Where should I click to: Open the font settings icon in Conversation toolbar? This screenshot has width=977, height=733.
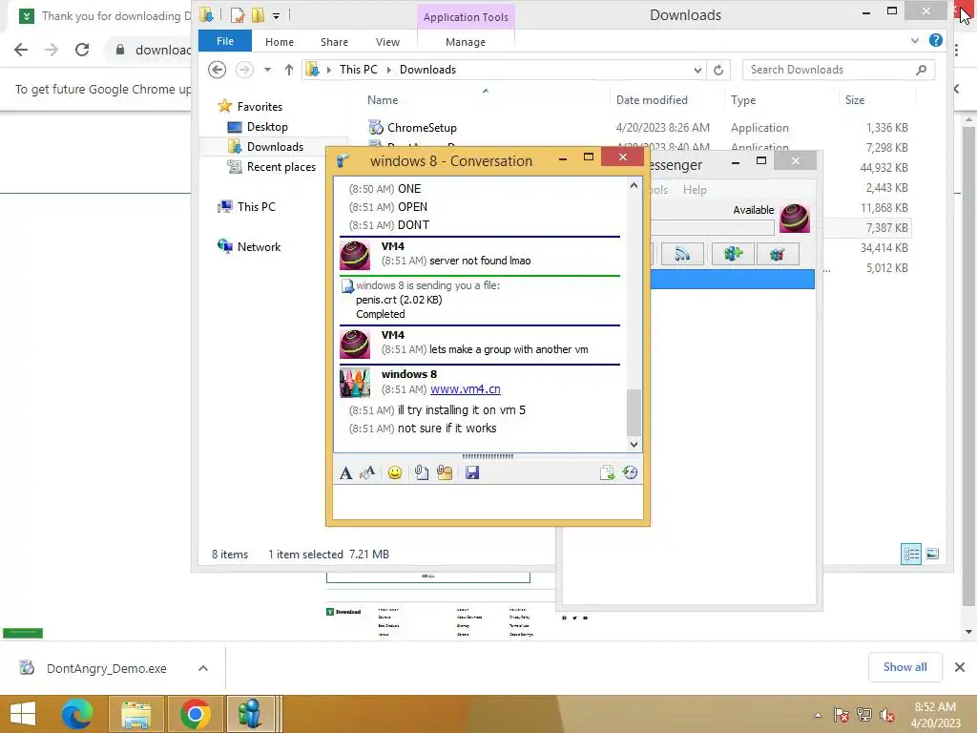345,473
